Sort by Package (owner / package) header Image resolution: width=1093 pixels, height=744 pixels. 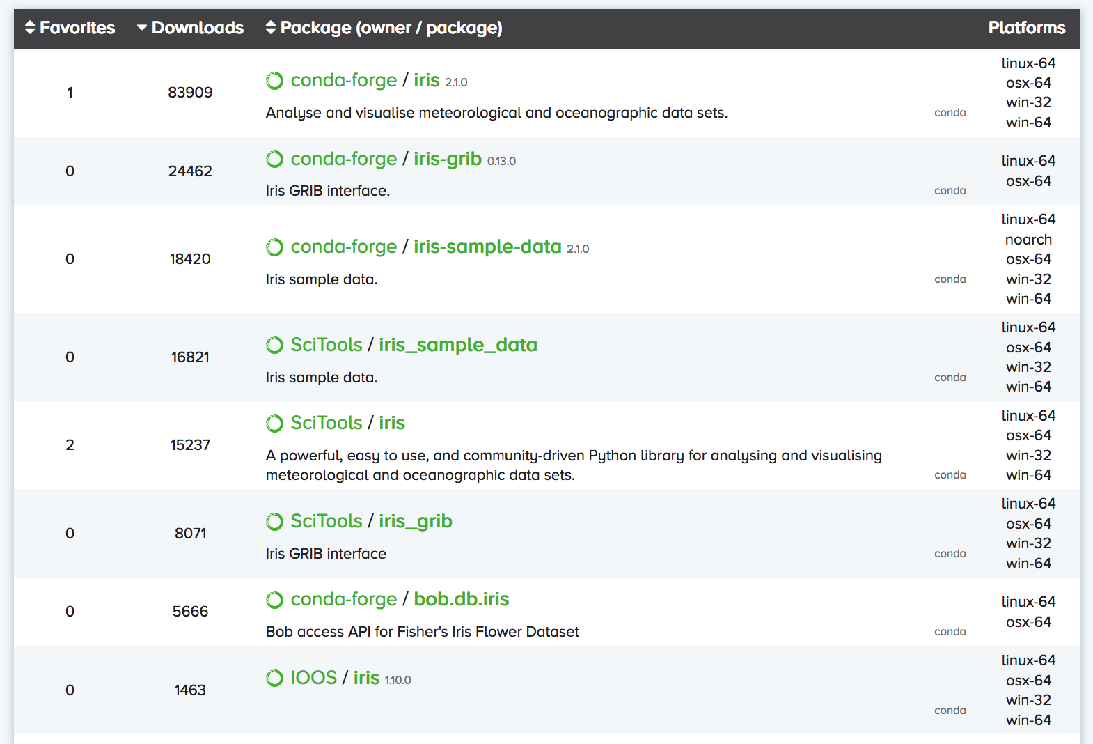(384, 28)
